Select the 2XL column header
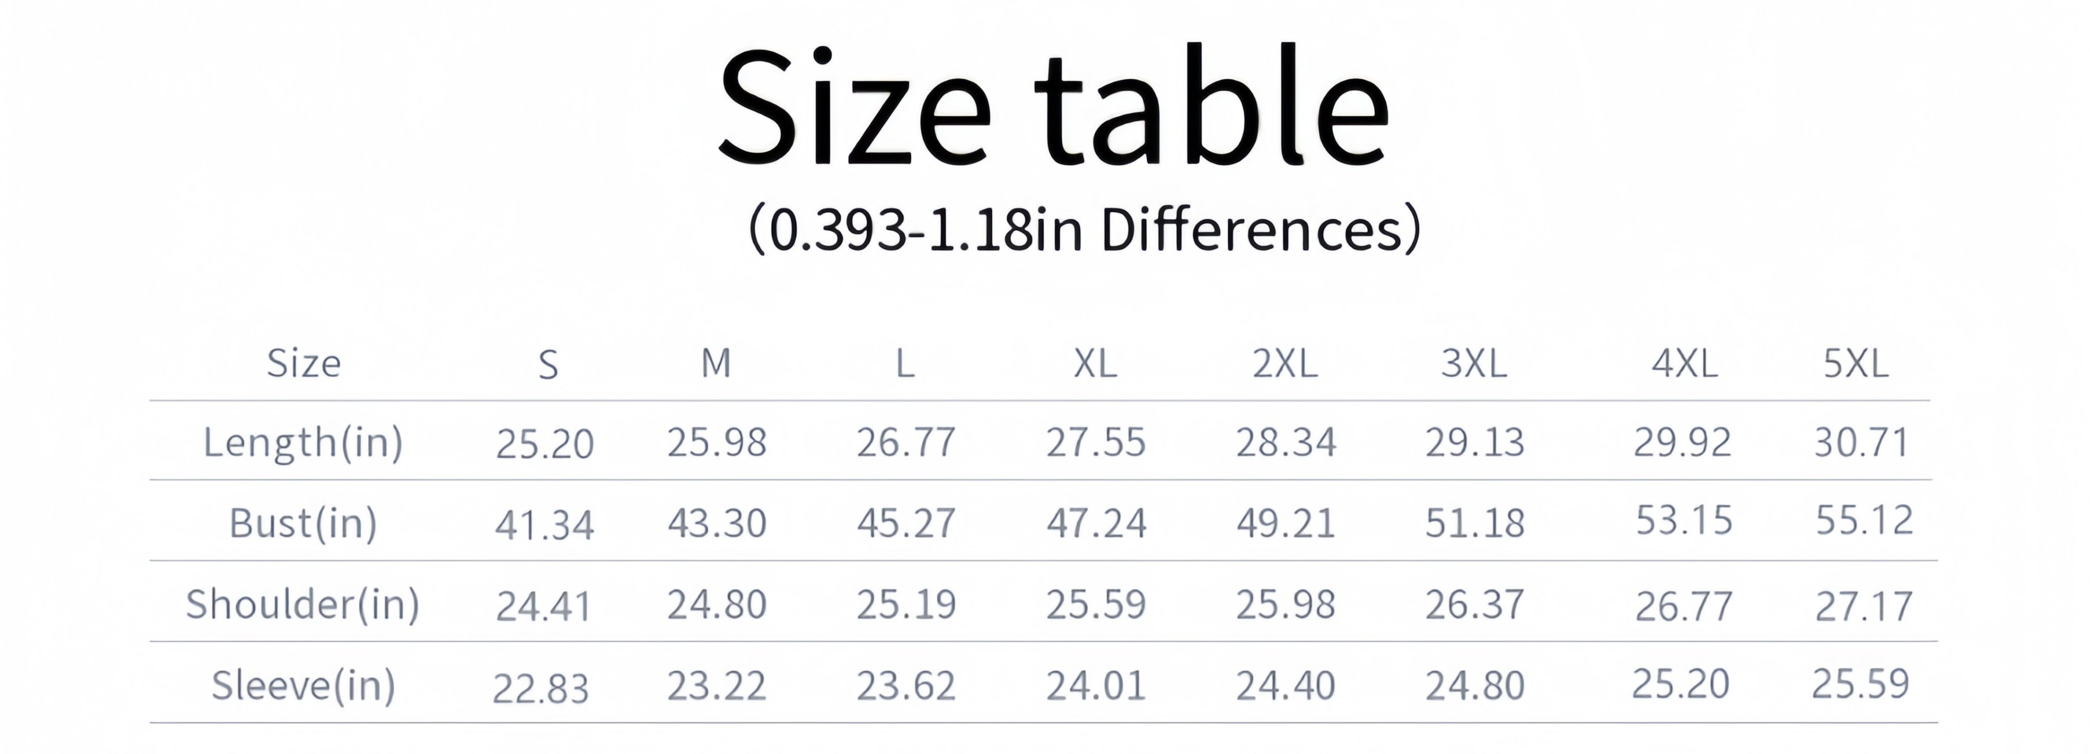Viewport: 2090px width, 754px height. [1285, 362]
